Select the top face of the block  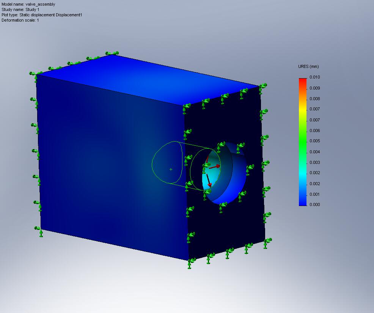coord(148,79)
